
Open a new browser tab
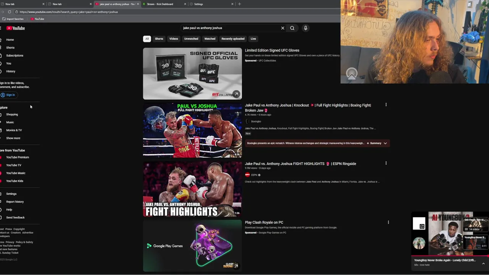click(240, 4)
